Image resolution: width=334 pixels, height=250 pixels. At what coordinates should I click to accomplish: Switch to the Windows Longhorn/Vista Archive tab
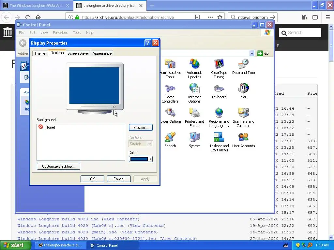36,6
